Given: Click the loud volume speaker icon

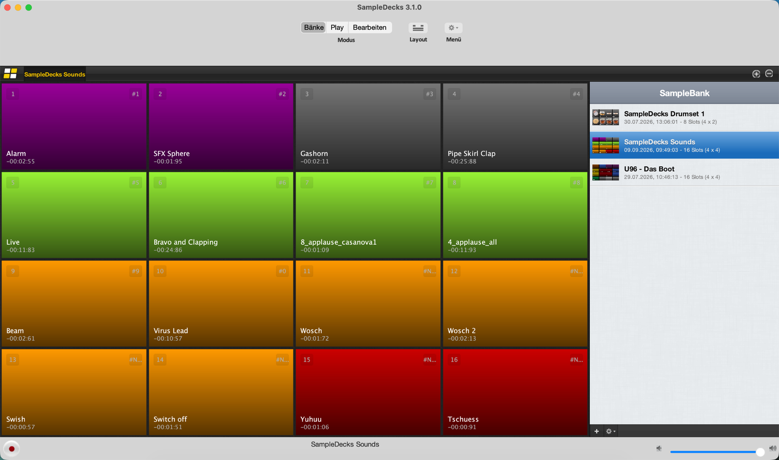Looking at the screenshot, I should pyautogui.click(x=772, y=449).
